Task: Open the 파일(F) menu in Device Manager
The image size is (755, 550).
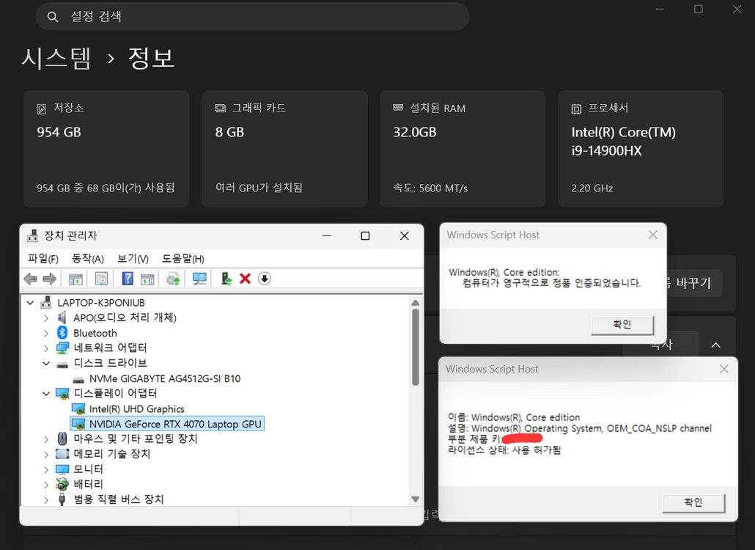Action: 43,259
